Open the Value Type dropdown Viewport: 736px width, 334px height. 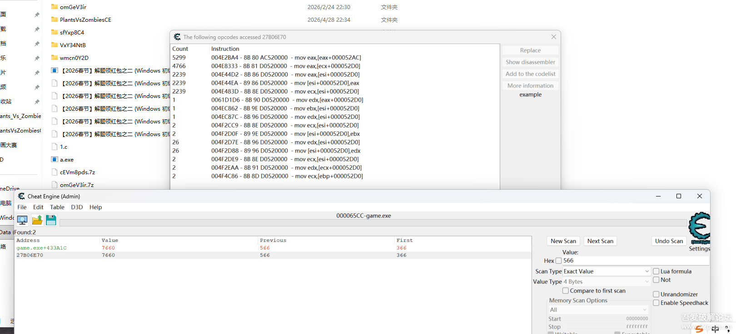point(607,282)
